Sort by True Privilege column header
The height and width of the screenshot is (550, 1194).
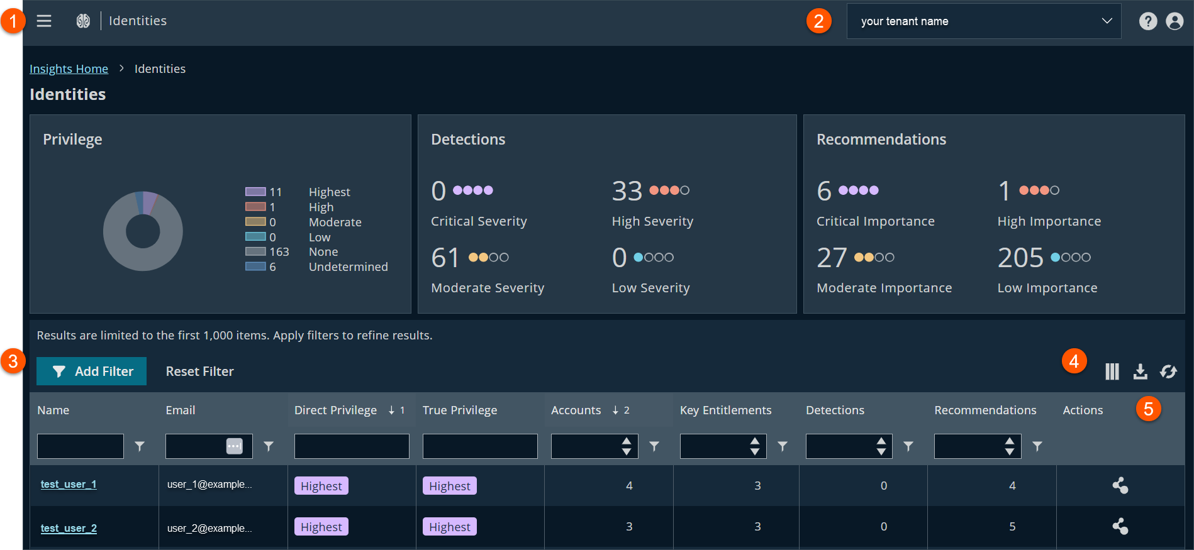pos(460,410)
